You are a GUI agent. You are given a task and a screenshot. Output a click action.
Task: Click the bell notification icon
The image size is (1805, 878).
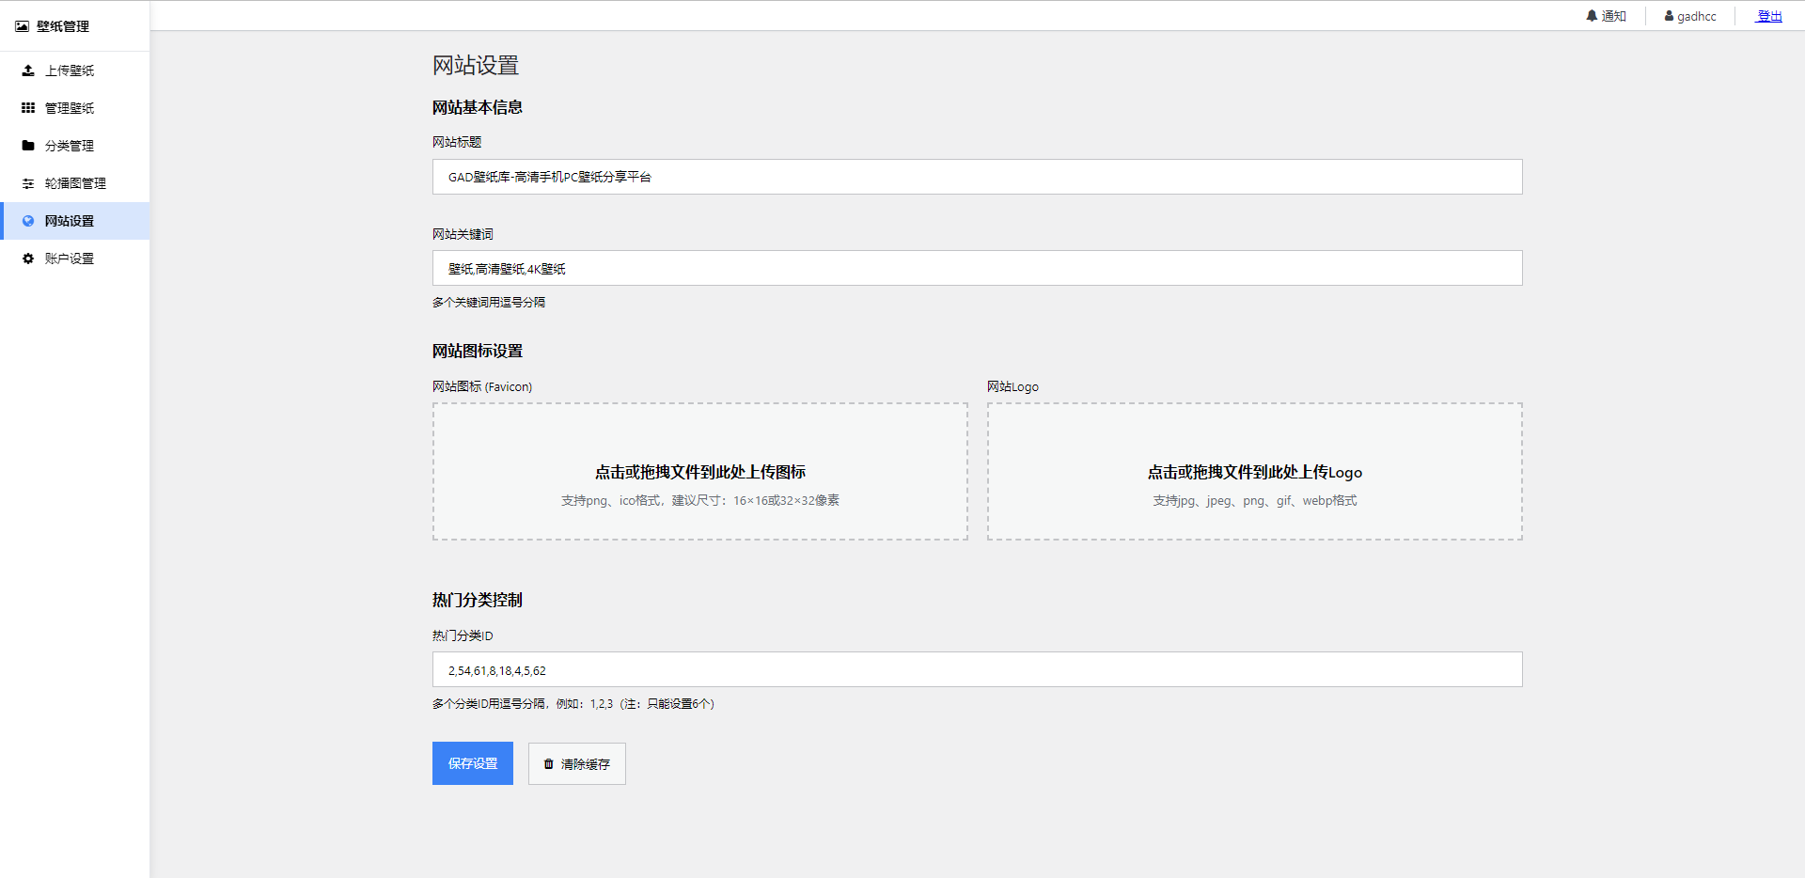[1592, 16]
